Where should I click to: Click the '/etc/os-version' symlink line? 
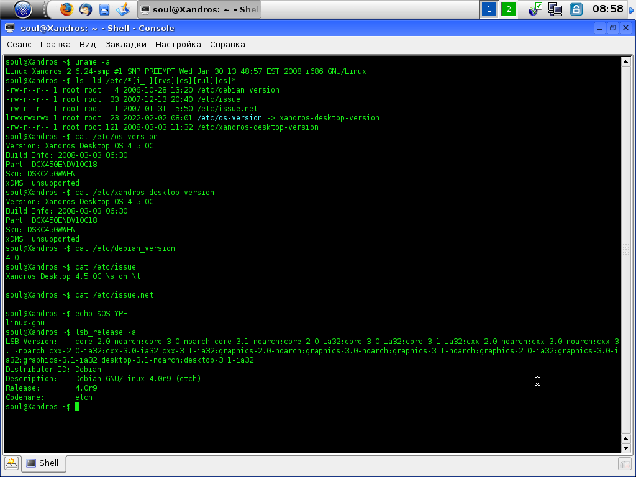193,118
